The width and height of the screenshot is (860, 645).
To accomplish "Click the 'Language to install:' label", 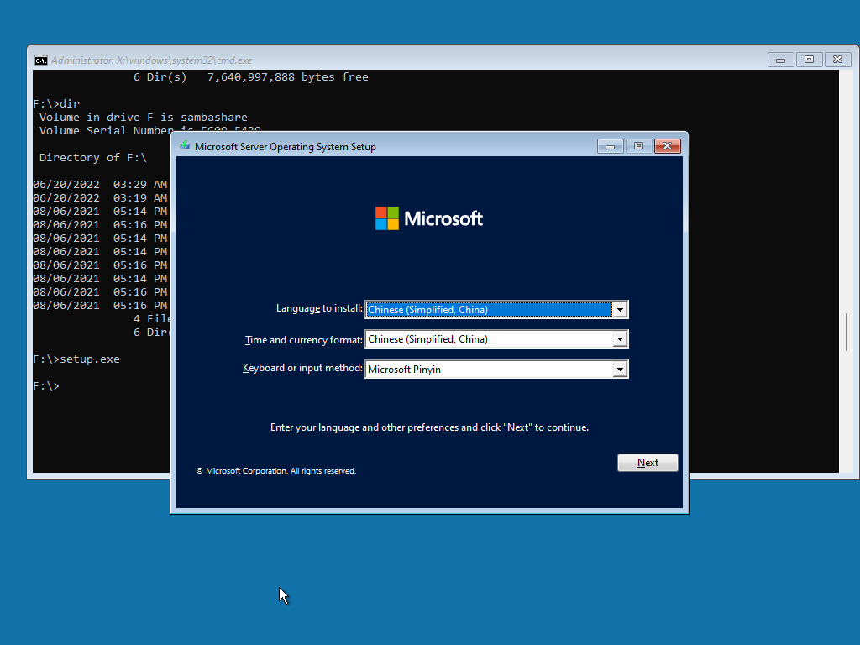I will click(x=319, y=309).
